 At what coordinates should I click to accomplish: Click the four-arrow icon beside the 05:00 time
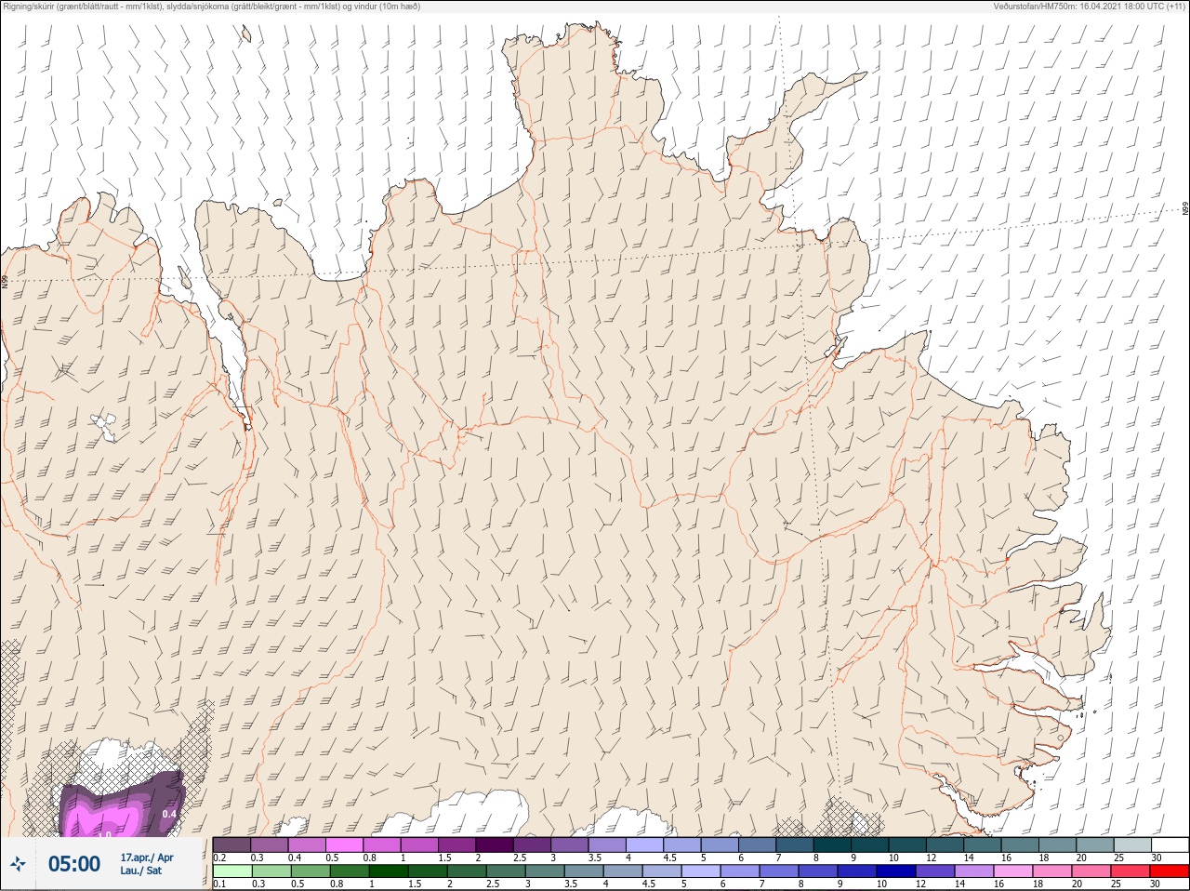click(19, 864)
